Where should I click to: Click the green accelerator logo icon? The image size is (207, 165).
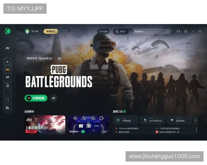8,31
